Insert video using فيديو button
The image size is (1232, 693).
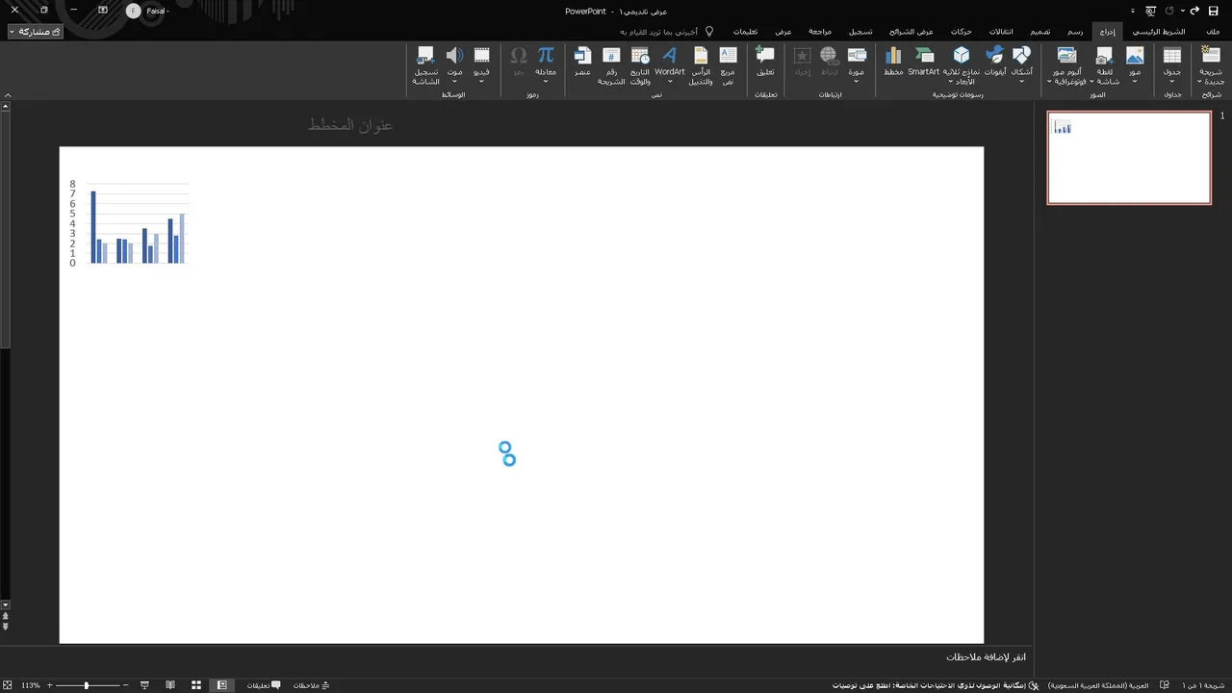(482, 64)
